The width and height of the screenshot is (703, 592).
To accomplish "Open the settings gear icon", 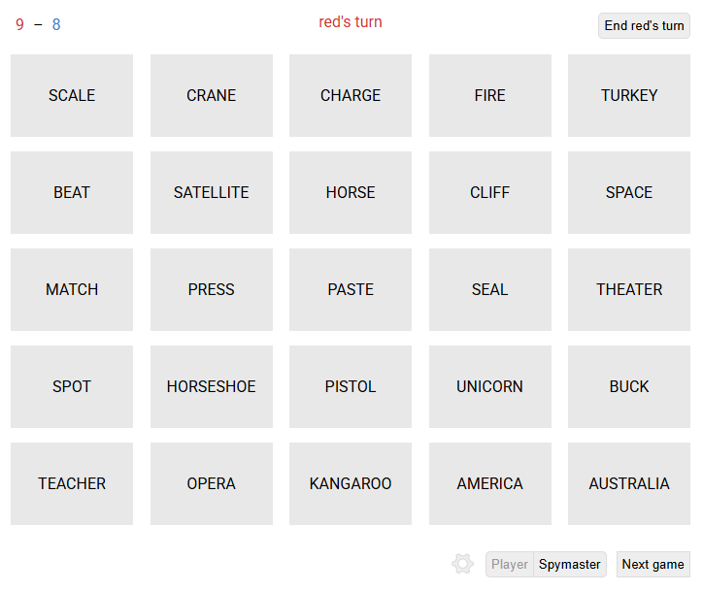I will [x=463, y=564].
